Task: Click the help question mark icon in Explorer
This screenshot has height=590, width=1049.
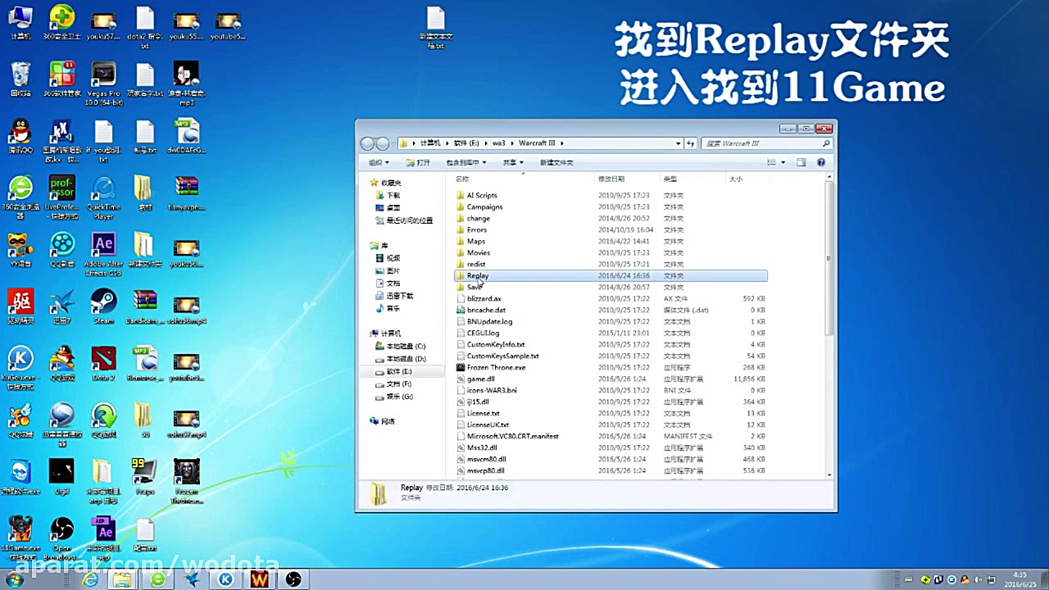Action: point(823,162)
